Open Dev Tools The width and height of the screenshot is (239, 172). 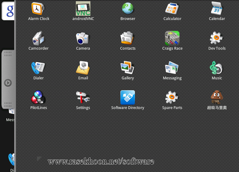217,38
